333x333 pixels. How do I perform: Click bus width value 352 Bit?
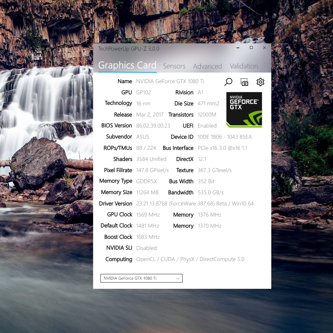[x=206, y=181]
